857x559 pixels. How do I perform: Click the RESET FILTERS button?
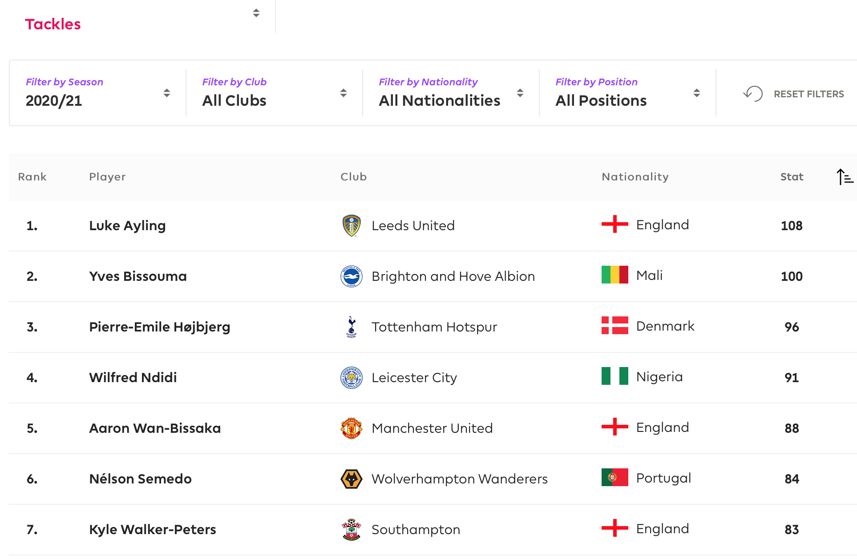pos(793,94)
